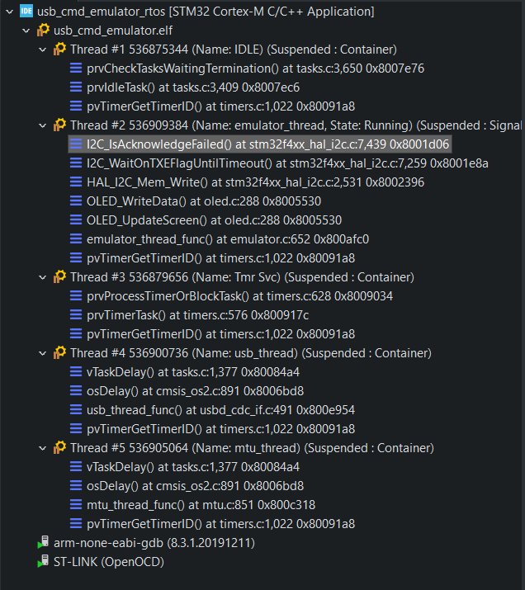Select frame I2C_WaitOnTXEFlagUntilTimeout() at stm32f4xx_hal_i2c.c:7,259
This screenshot has height=590, width=525.
coord(287,163)
